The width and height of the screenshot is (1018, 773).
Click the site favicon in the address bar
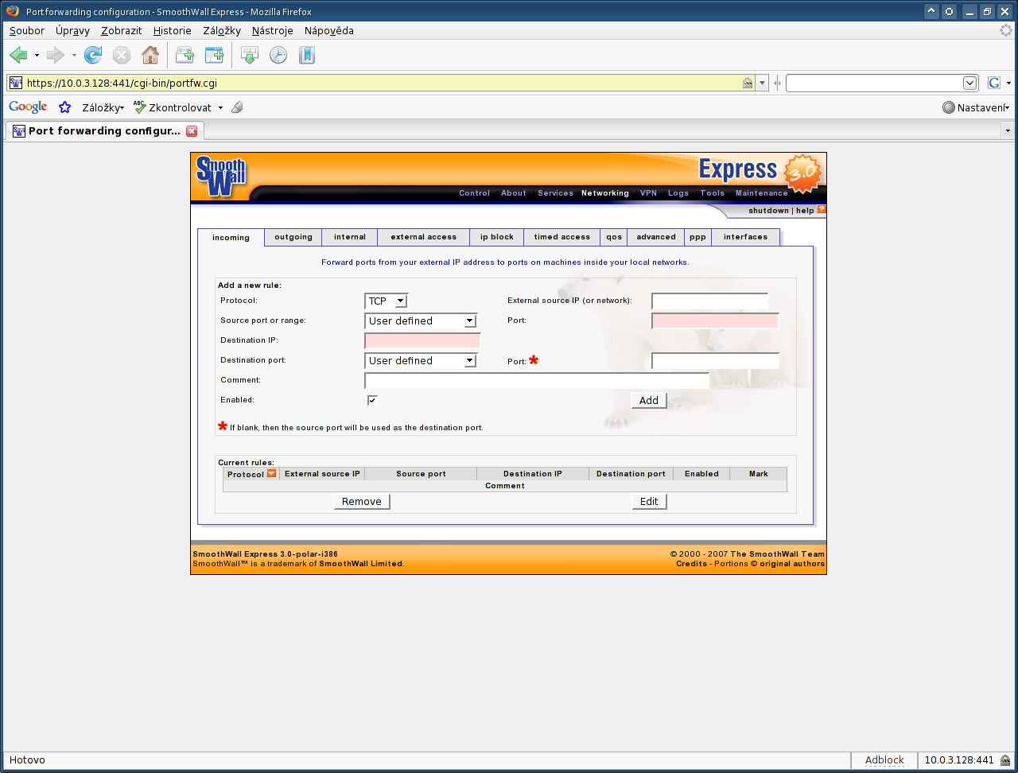click(16, 83)
